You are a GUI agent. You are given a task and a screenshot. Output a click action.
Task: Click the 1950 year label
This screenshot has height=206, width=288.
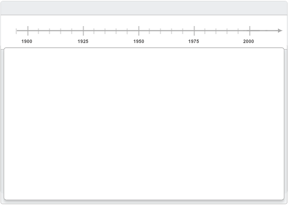(x=139, y=41)
